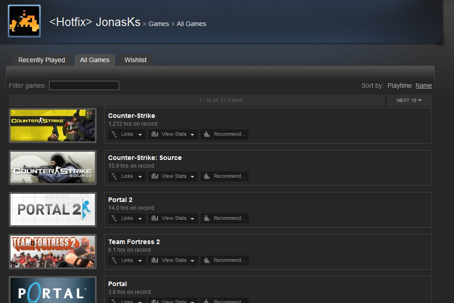Open the Wishlist tab
Screen dimensions: 454x303
point(136,60)
